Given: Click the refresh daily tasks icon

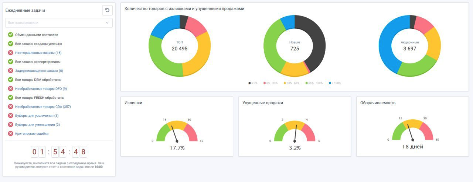Looking at the screenshot, I should pos(107,10).
